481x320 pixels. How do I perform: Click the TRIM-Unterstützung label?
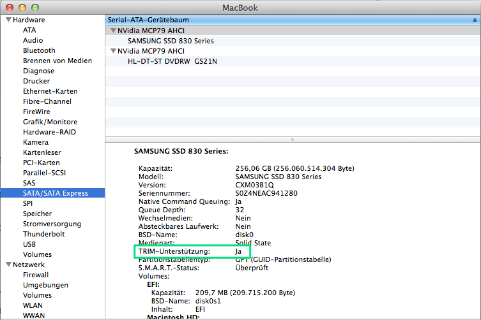(174, 251)
